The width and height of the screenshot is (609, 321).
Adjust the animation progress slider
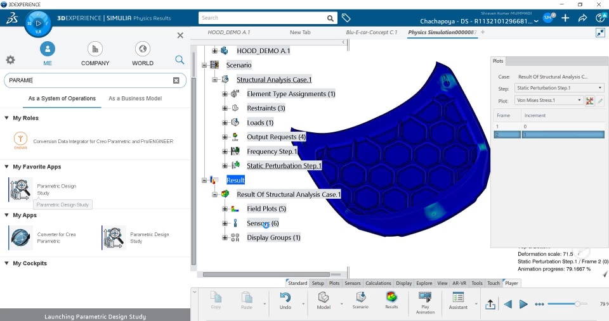click(577, 304)
